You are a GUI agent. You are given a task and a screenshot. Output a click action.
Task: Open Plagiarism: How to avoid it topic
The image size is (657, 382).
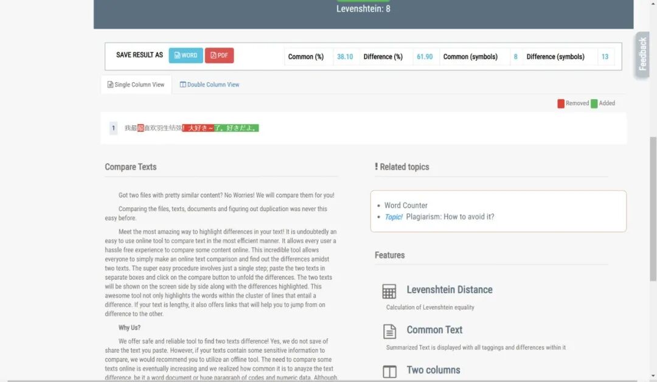tap(450, 217)
